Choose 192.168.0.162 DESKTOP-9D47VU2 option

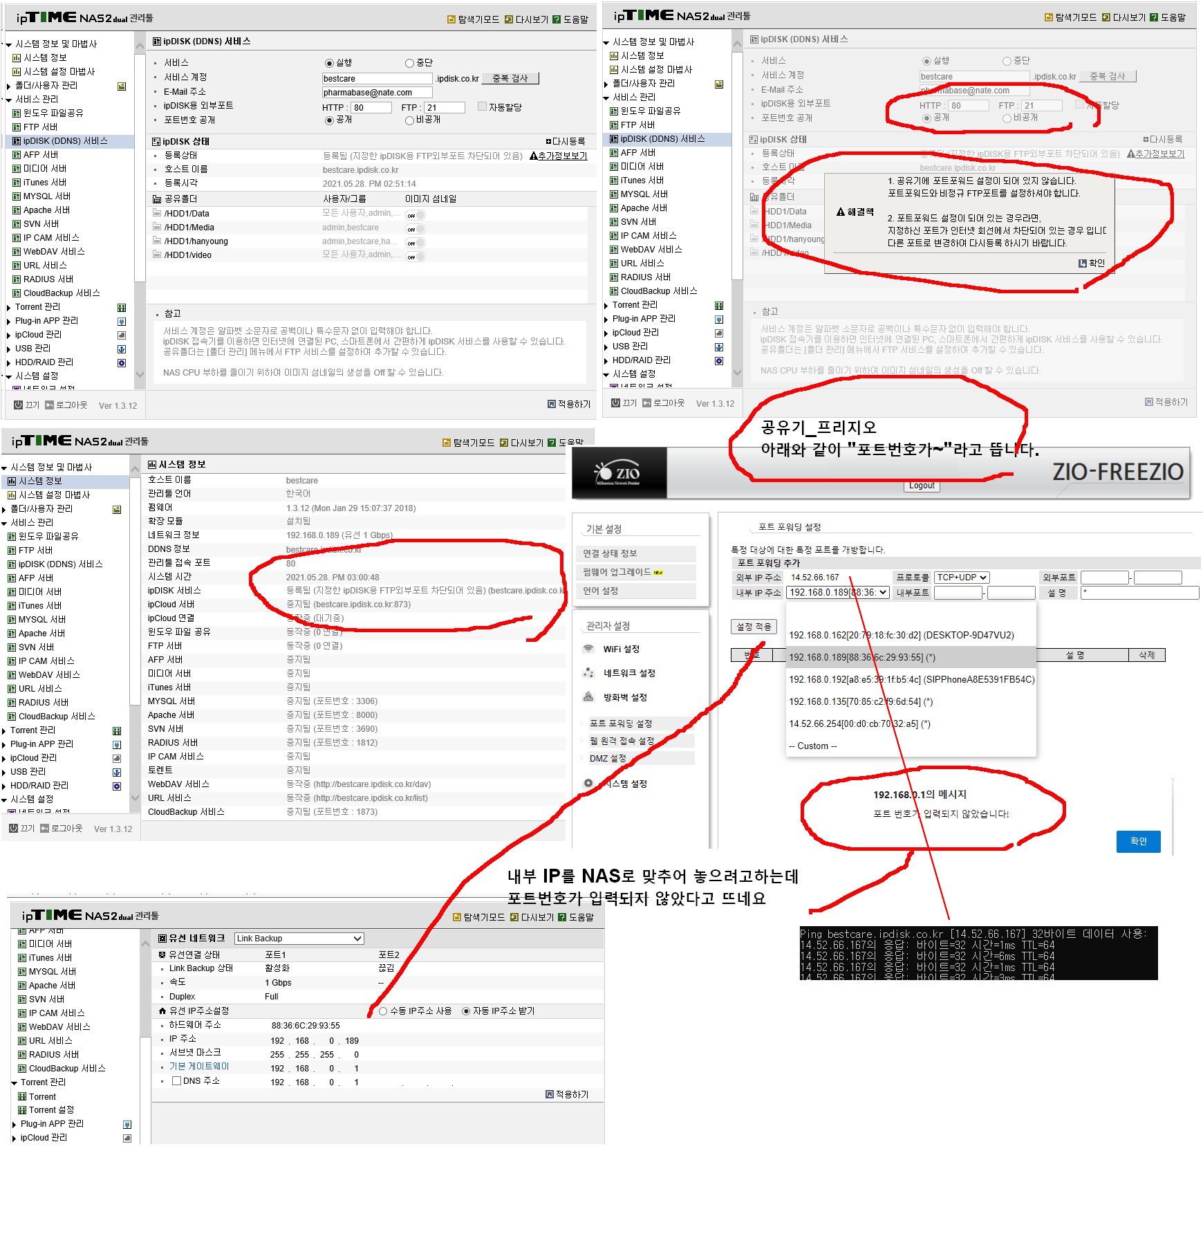[911, 635]
